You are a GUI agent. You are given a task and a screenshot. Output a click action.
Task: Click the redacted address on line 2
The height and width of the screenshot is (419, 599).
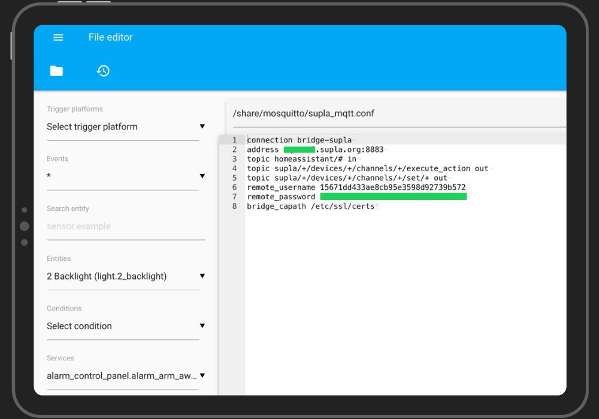tap(298, 149)
